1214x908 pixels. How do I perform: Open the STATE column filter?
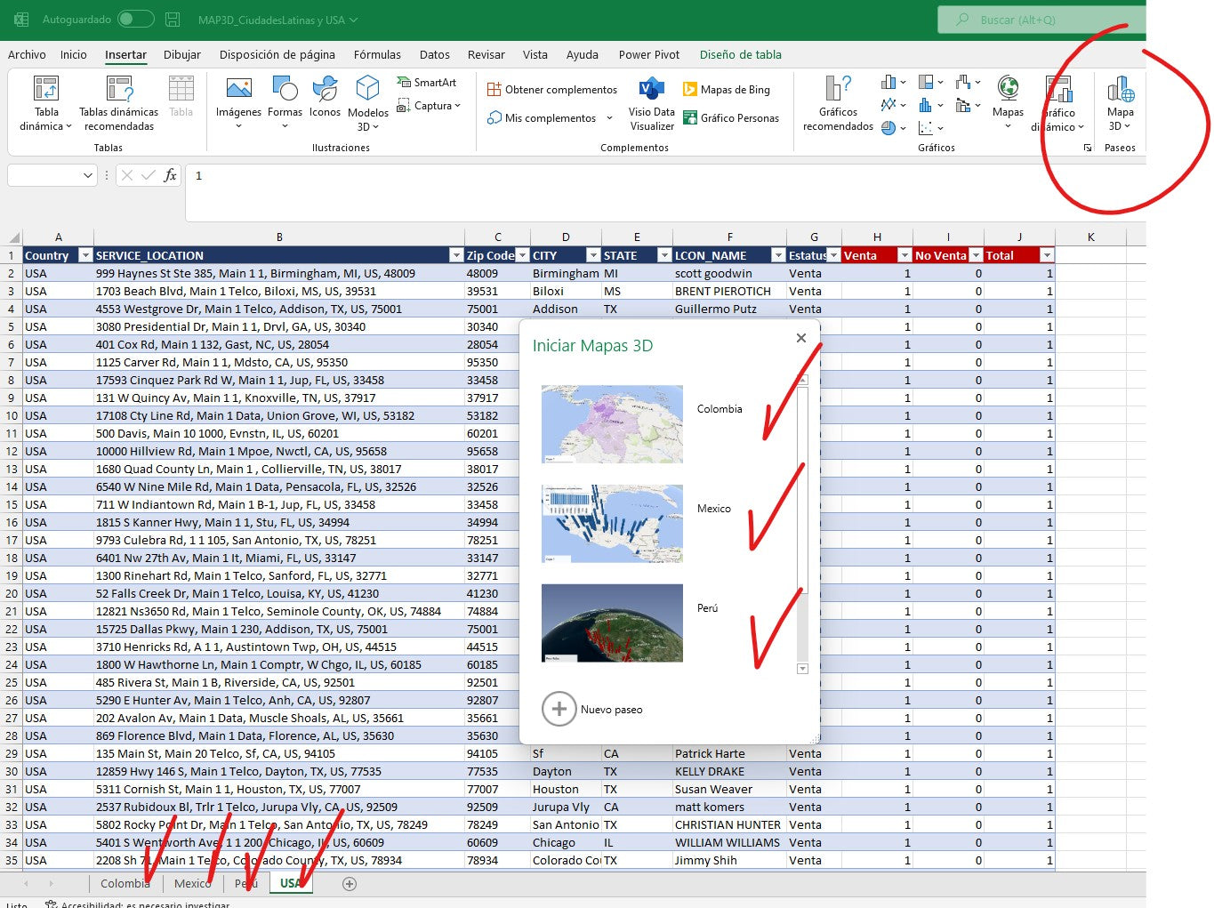(x=664, y=255)
